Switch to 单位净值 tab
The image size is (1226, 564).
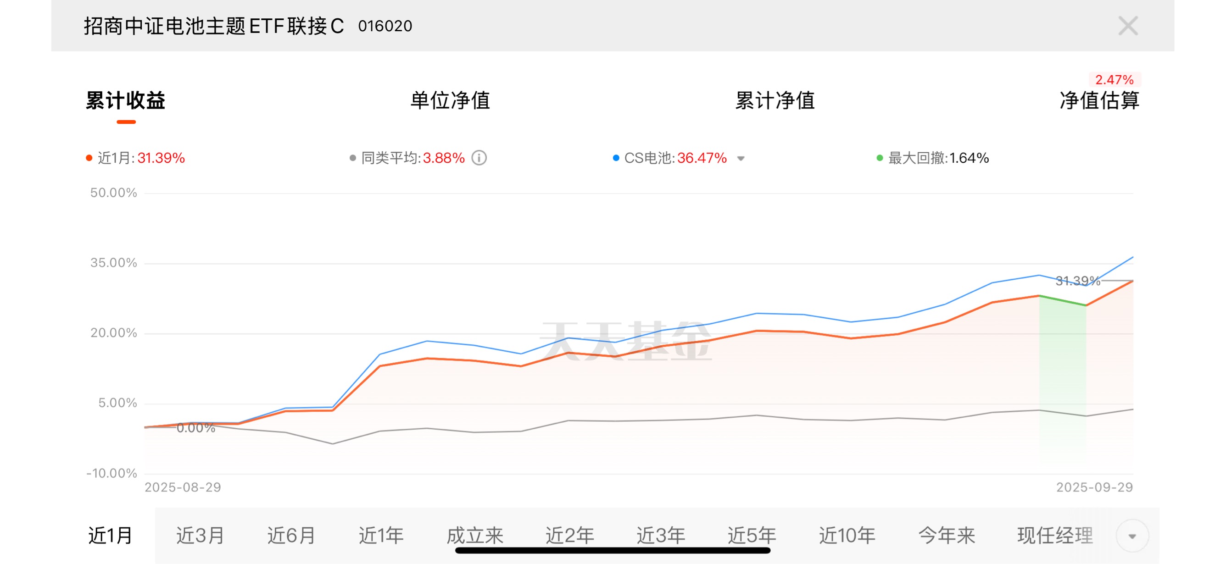click(450, 100)
